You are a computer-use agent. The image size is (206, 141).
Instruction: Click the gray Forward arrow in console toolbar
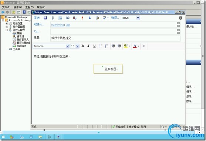[x=7, y=12]
